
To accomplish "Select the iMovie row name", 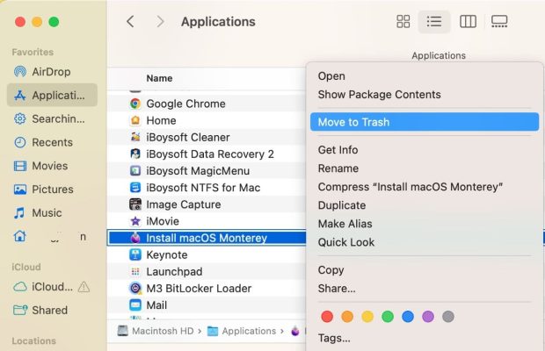I will pyautogui.click(x=163, y=221).
